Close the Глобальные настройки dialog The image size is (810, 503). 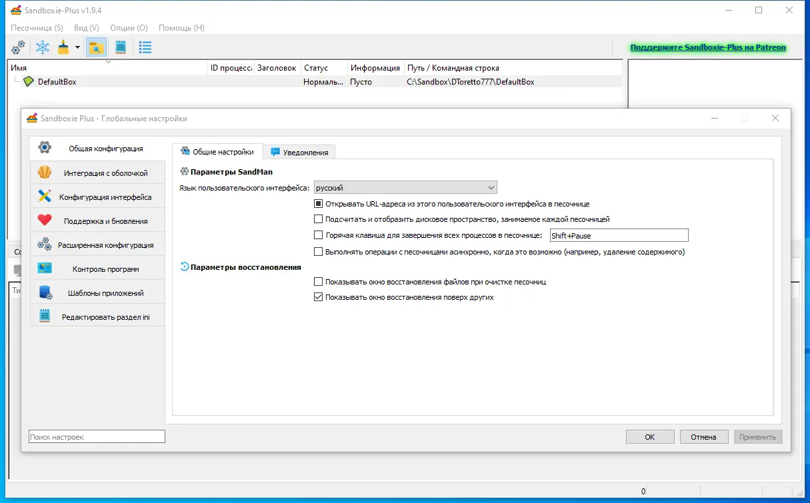[775, 118]
